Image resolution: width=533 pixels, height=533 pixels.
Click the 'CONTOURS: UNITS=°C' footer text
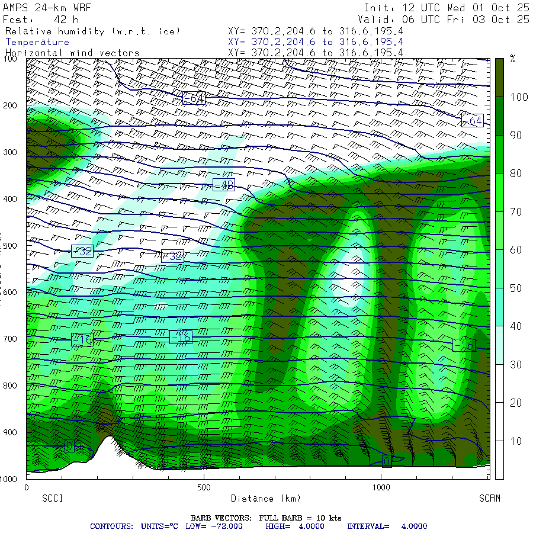[x=134, y=526]
